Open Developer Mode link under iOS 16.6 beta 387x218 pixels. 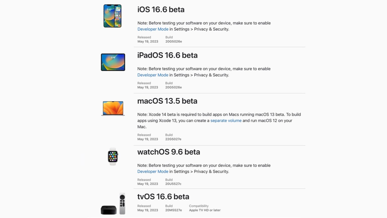tap(153, 29)
